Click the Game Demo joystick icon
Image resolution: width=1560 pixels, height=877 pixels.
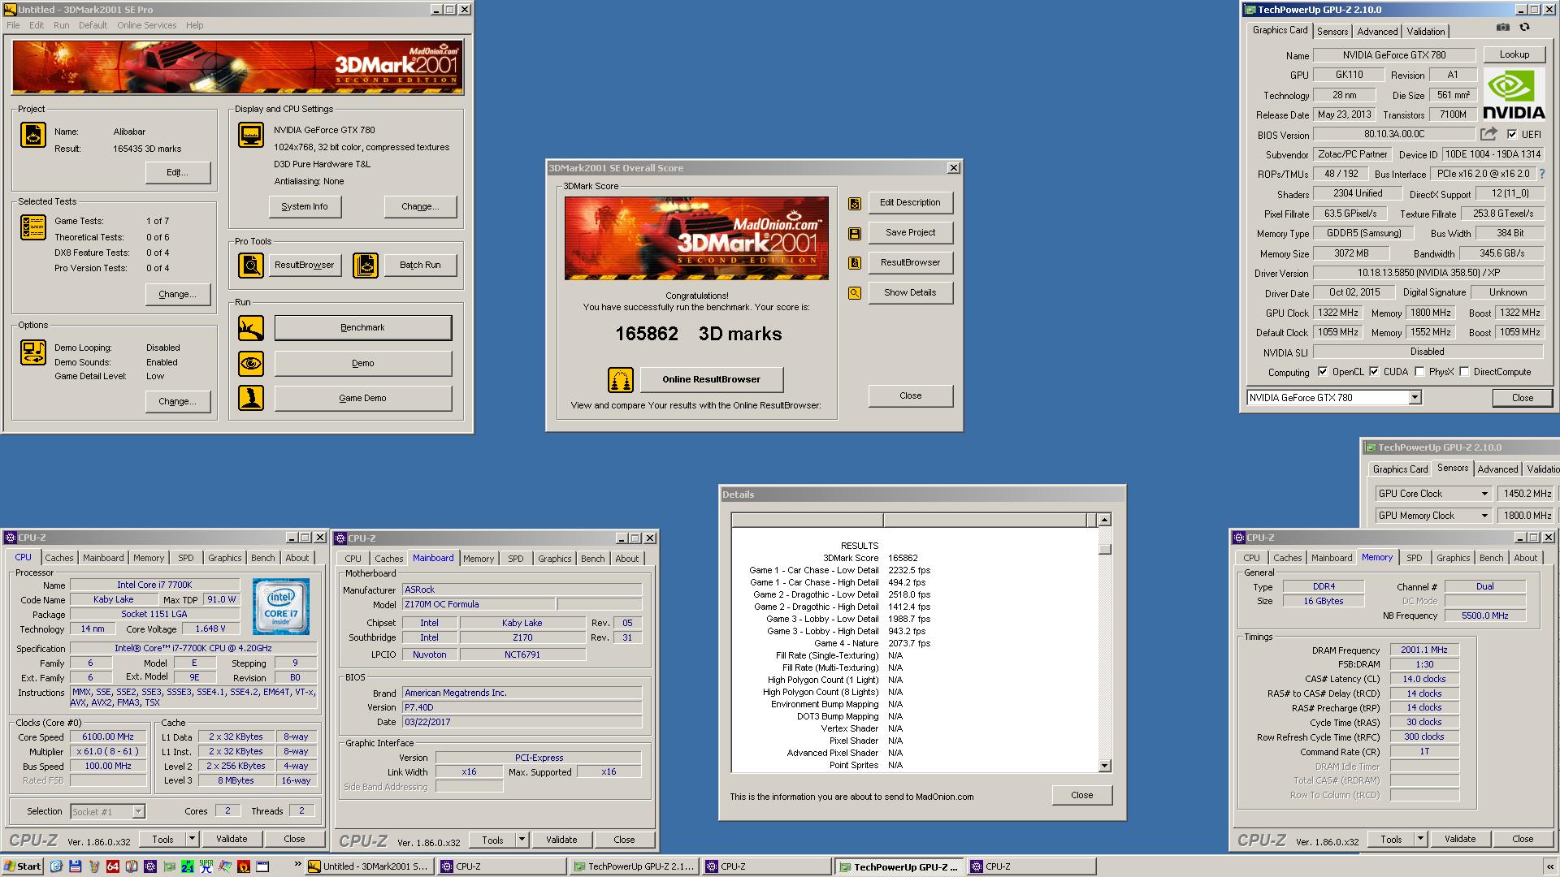251,398
